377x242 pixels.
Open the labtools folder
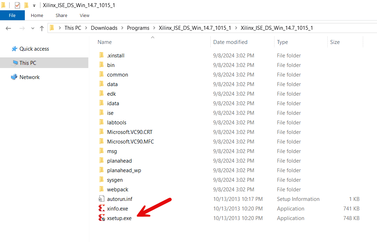[x=116, y=122]
